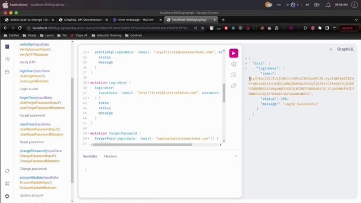Viewport: 361px width, 203px height.
Task: Open changePassword field in docs
Action: tap(33, 151)
